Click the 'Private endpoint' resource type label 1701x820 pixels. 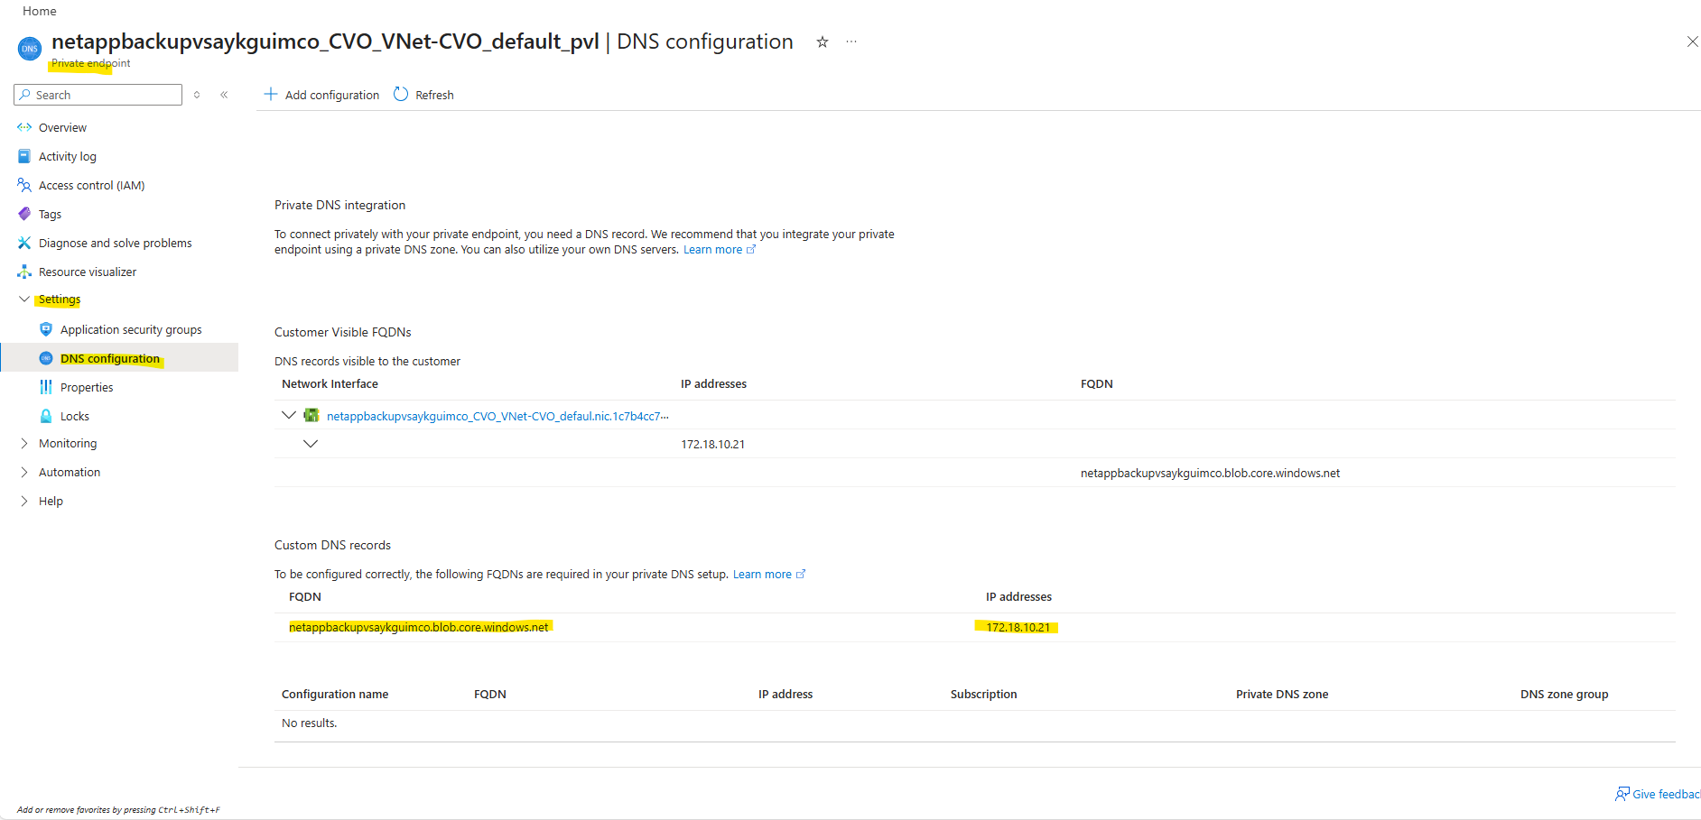click(90, 63)
